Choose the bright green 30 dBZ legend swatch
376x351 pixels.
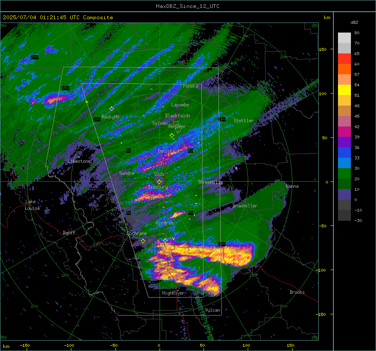tap(344, 173)
